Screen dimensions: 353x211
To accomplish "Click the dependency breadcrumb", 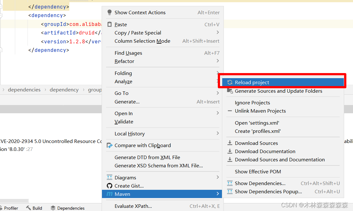I will click(64, 90).
